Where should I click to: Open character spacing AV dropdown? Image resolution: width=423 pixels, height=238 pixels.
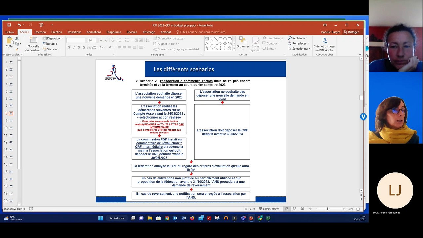tap(96, 48)
